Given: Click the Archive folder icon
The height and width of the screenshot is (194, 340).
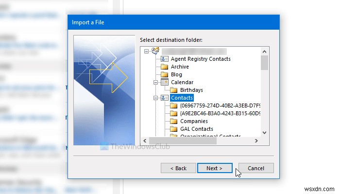Looking at the screenshot, I should click(x=165, y=67).
